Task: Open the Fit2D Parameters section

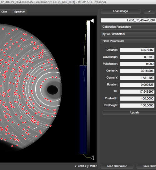Action: coord(128,41)
